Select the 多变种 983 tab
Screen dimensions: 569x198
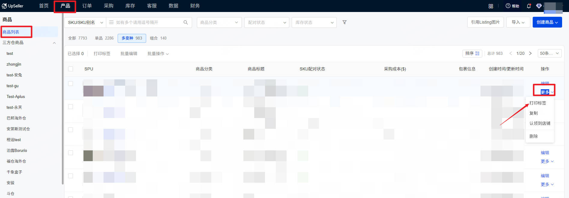[132, 38]
